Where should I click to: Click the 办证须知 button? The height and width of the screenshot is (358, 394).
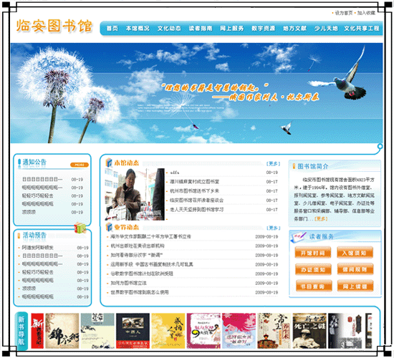[313, 269]
